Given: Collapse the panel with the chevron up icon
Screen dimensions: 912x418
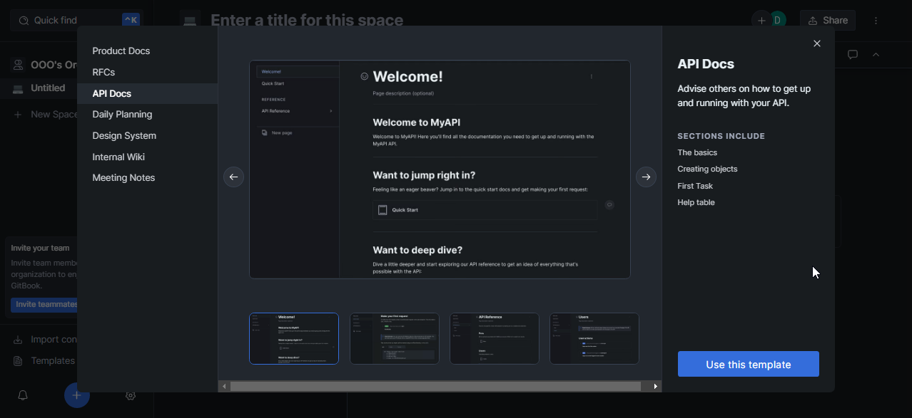Looking at the screenshot, I should (876, 55).
